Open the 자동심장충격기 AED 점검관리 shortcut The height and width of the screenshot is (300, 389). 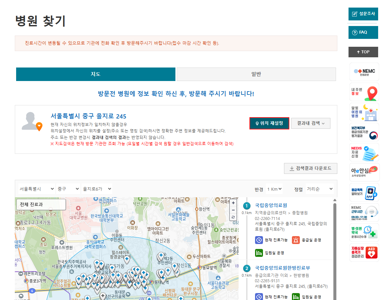click(x=364, y=253)
